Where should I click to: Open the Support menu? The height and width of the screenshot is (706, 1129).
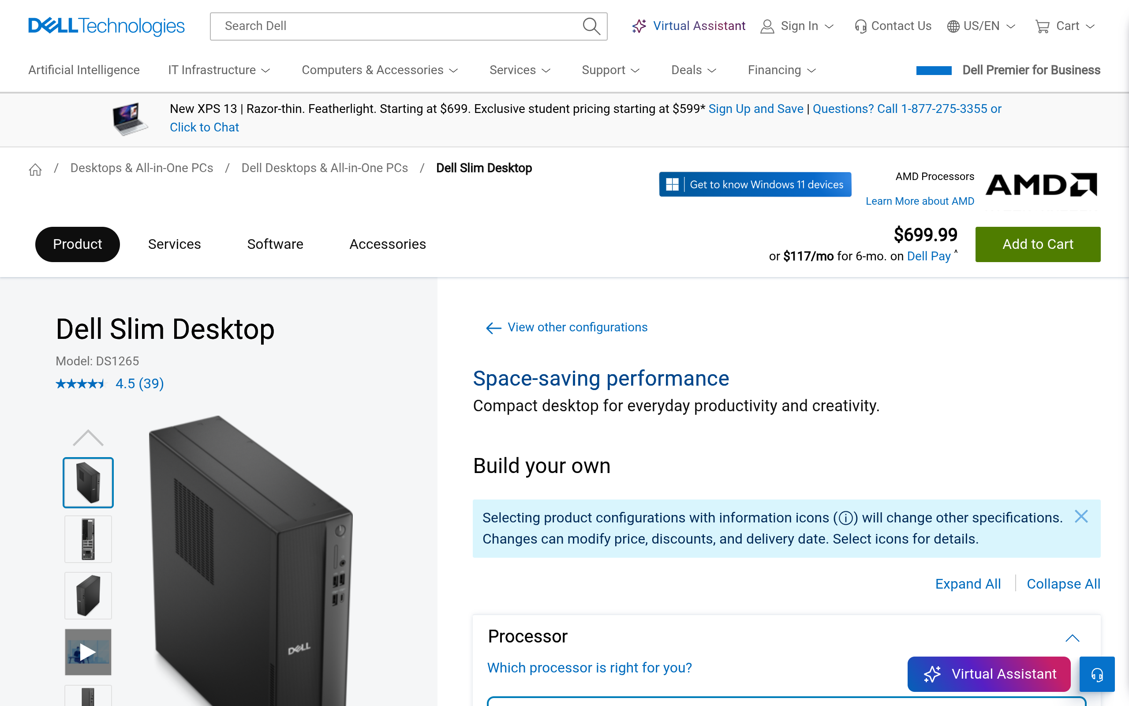pyautogui.click(x=611, y=70)
